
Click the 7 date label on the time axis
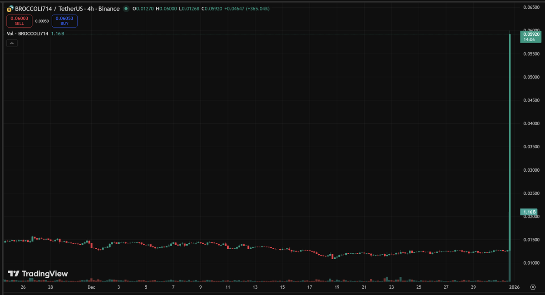[173, 287]
